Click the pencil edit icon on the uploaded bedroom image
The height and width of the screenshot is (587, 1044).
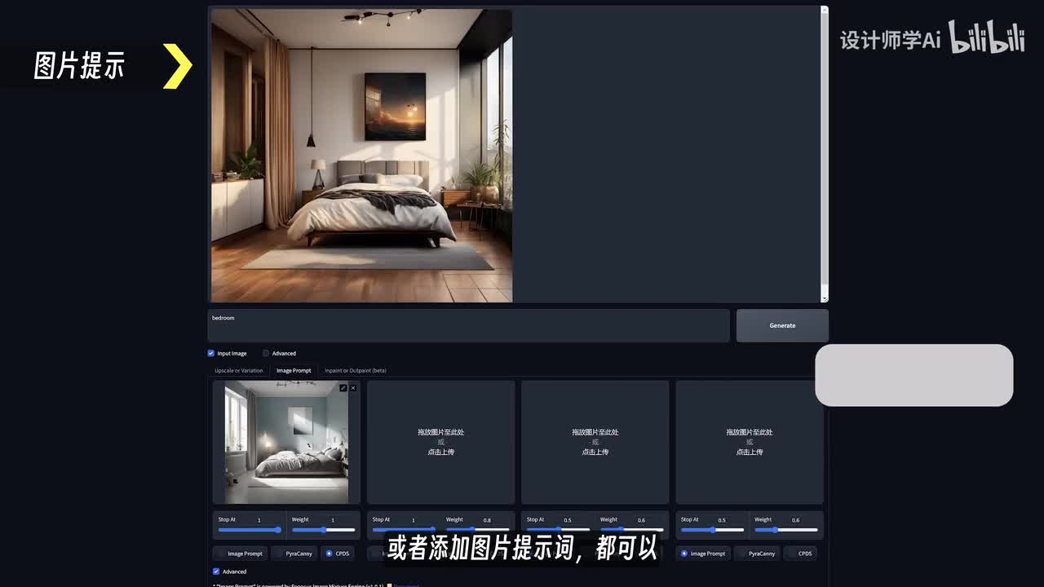[343, 388]
